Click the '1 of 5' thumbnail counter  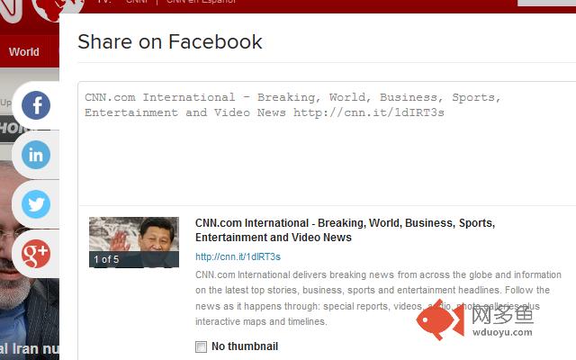(106, 259)
